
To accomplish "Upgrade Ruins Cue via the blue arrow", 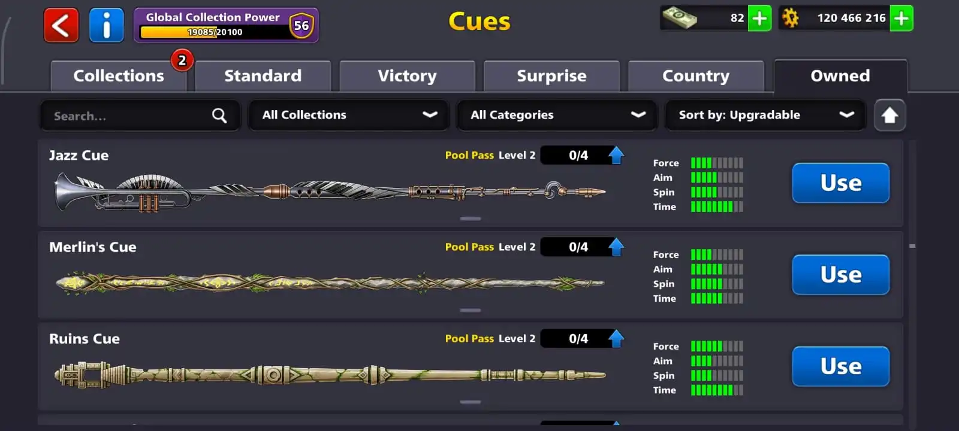I will tap(616, 339).
